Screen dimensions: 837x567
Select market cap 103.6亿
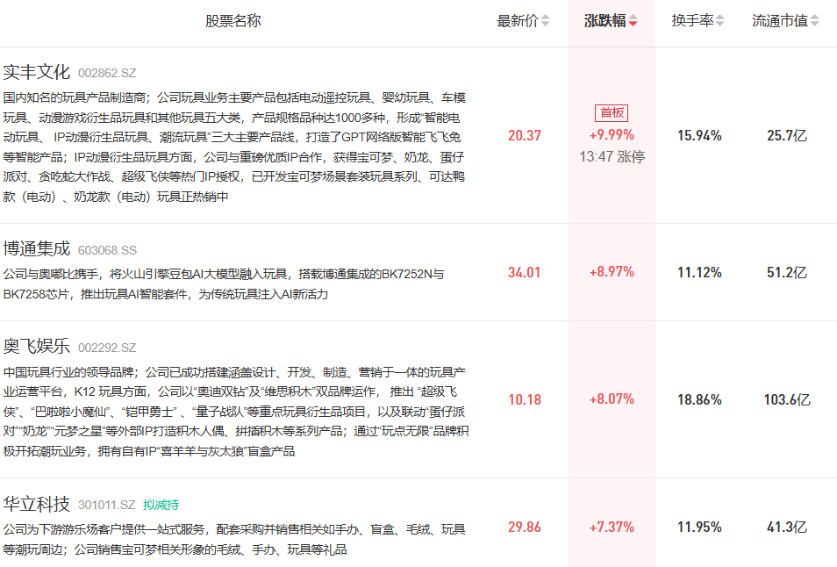787,399
